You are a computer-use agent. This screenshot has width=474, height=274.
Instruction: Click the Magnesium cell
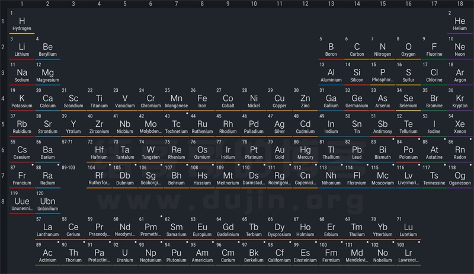(48, 73)
